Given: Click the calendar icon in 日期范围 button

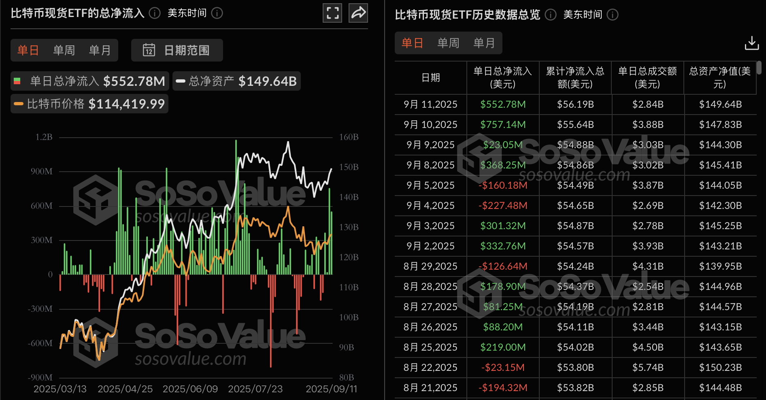Looking at the screenshot, I should click(x=149, y=50).
